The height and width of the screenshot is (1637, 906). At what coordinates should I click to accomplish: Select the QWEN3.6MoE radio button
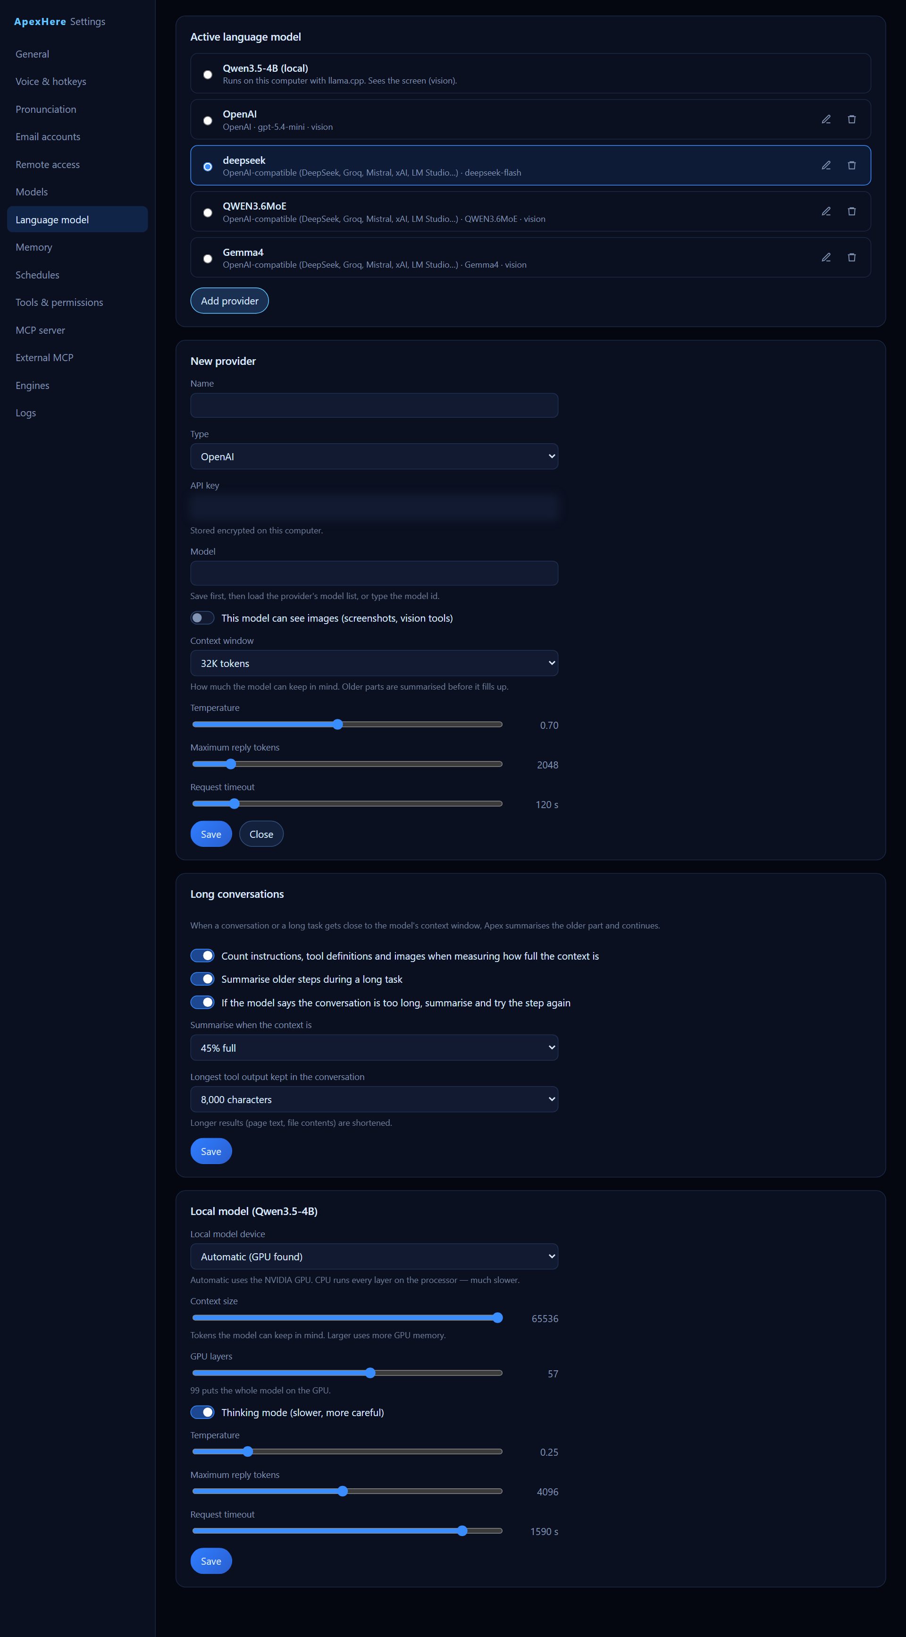tap(208, 213)
